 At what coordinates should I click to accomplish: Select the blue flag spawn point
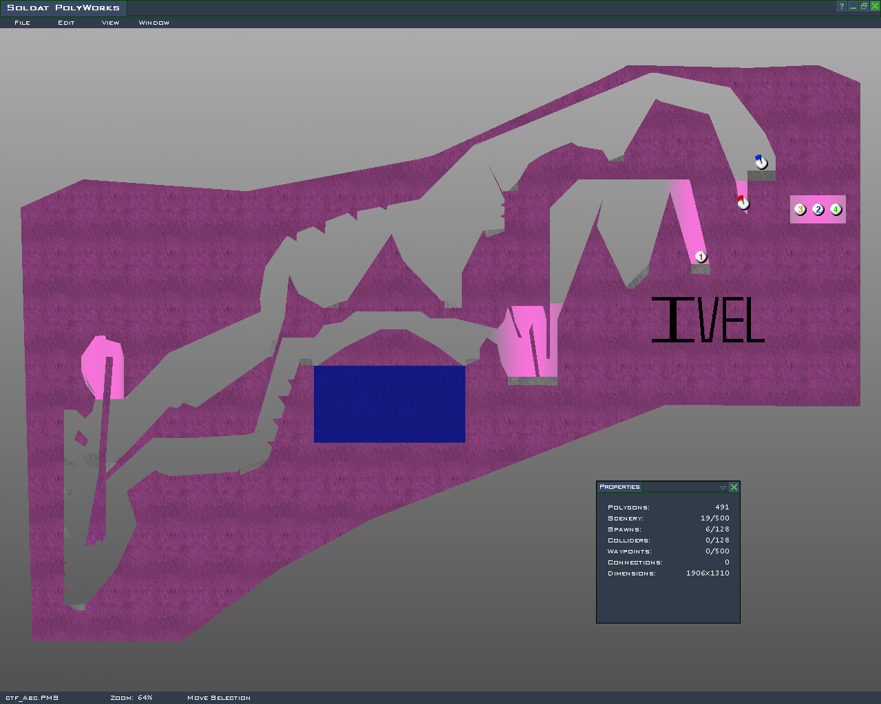coord(761,163)
